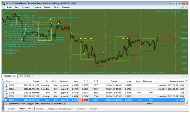
Task: Click the total profit 245.56 in summary row
Action: [149, 104]
